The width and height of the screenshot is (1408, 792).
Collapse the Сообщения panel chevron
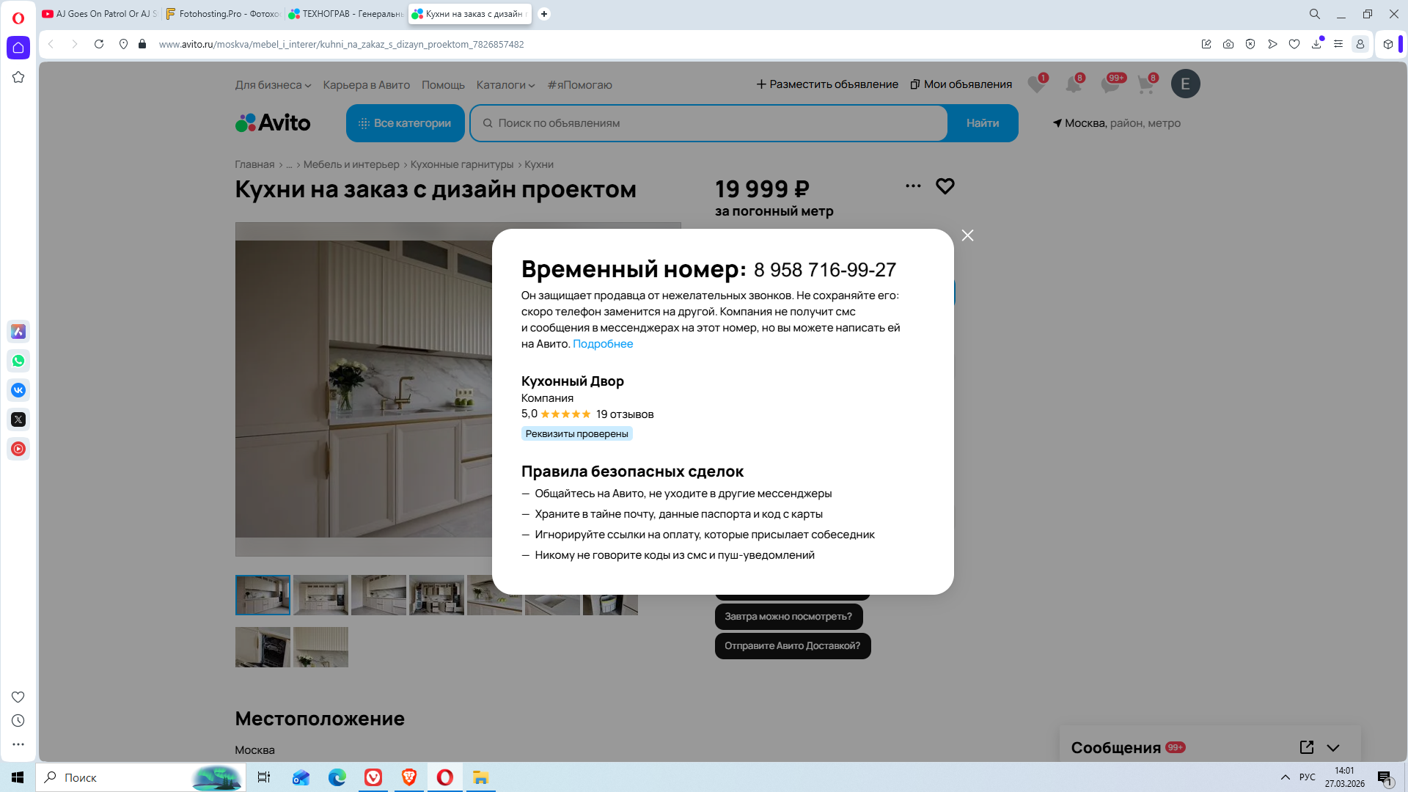pos(1333,748)
